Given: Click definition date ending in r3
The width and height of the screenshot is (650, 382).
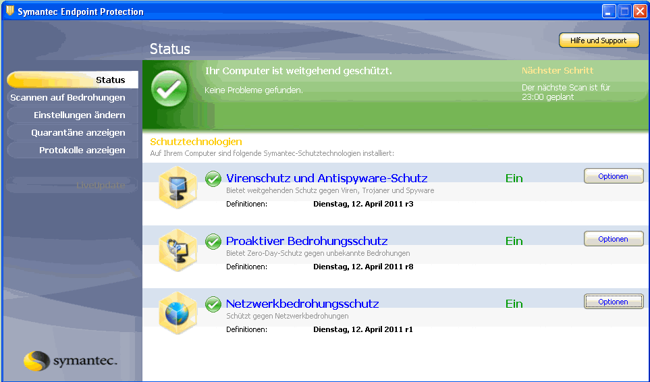Looking at the screenshot, I should [x=363, y=204].
